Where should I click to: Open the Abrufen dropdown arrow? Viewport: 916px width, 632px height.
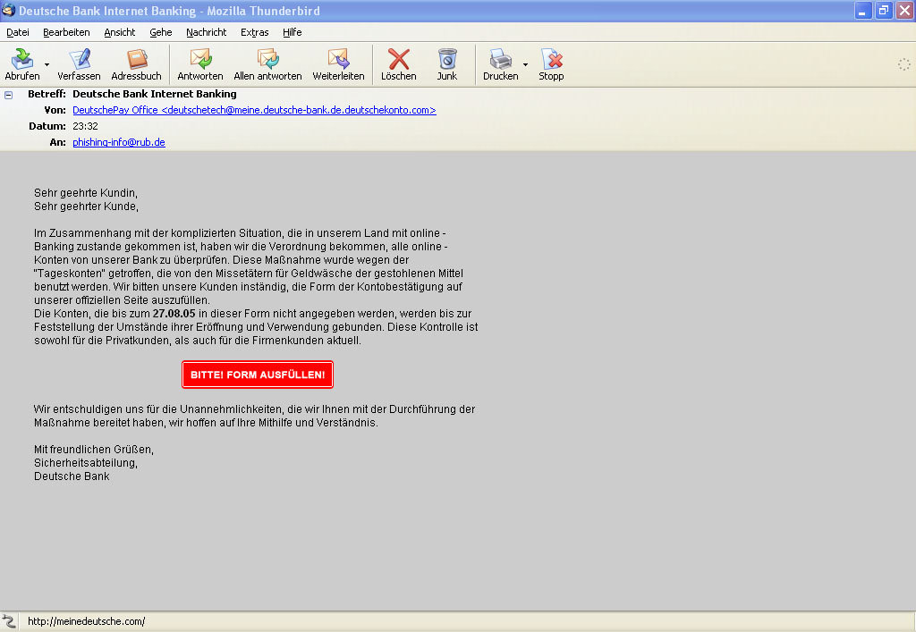click(x=47, y=64)
